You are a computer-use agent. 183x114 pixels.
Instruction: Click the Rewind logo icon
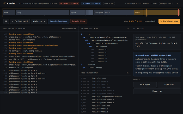(4, 3)
